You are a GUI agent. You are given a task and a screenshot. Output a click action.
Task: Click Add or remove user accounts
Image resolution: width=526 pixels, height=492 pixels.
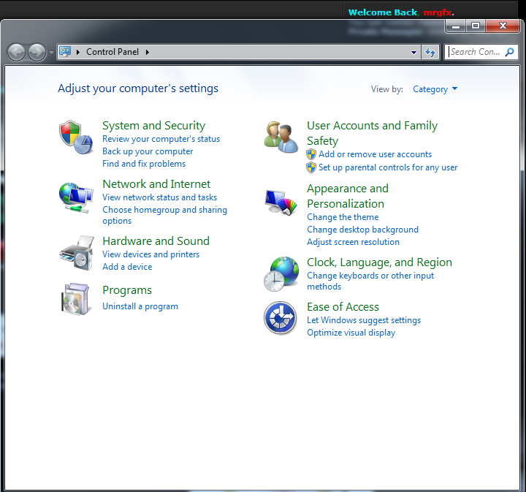coord(375,154)
